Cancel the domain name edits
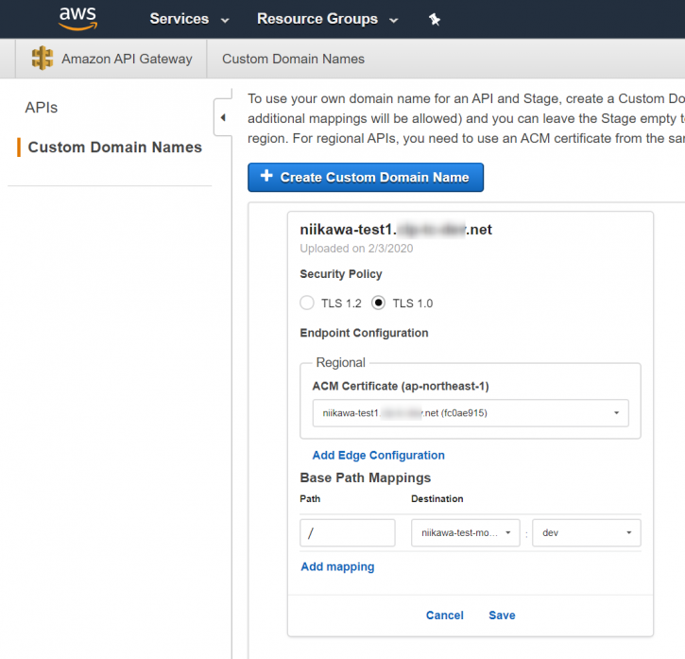This screenshot has width=685, height=659. pyautogui.click(x=445, y=616)
